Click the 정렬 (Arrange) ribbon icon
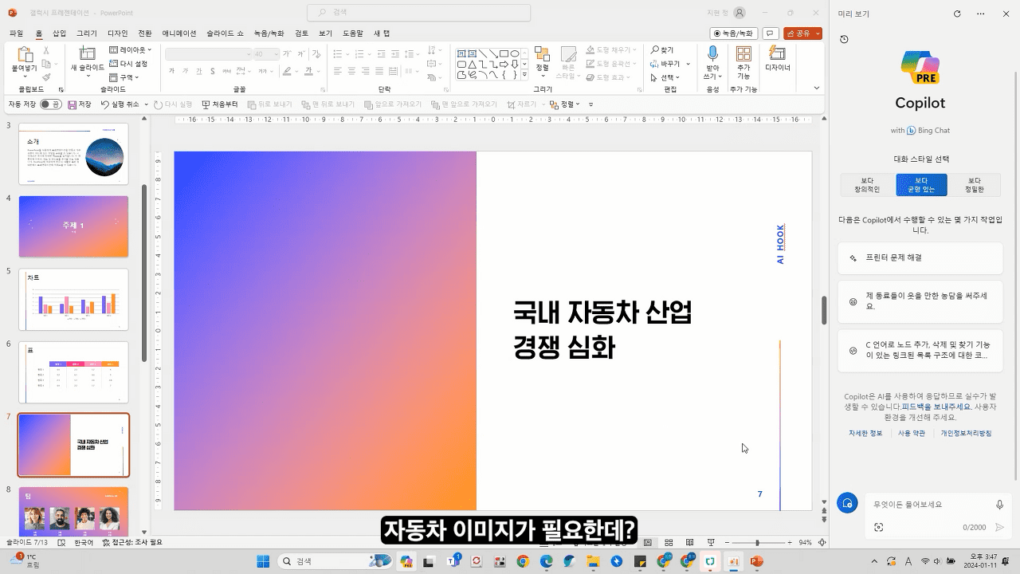1020x574 pixels. [543, 56]
